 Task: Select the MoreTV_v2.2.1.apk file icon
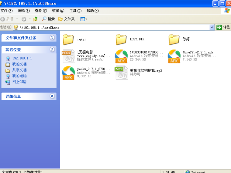click(174, 56)
